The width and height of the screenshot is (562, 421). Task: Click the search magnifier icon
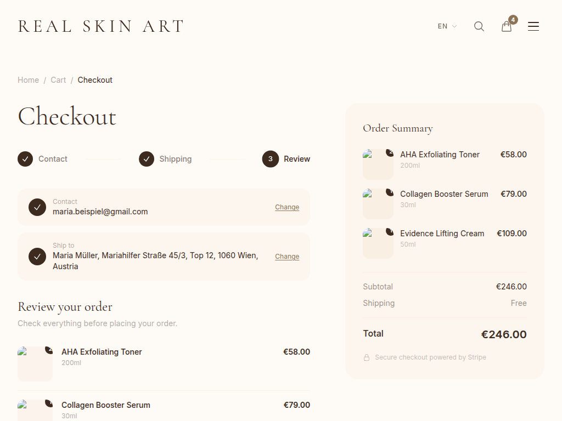click(x=479, y=26)
